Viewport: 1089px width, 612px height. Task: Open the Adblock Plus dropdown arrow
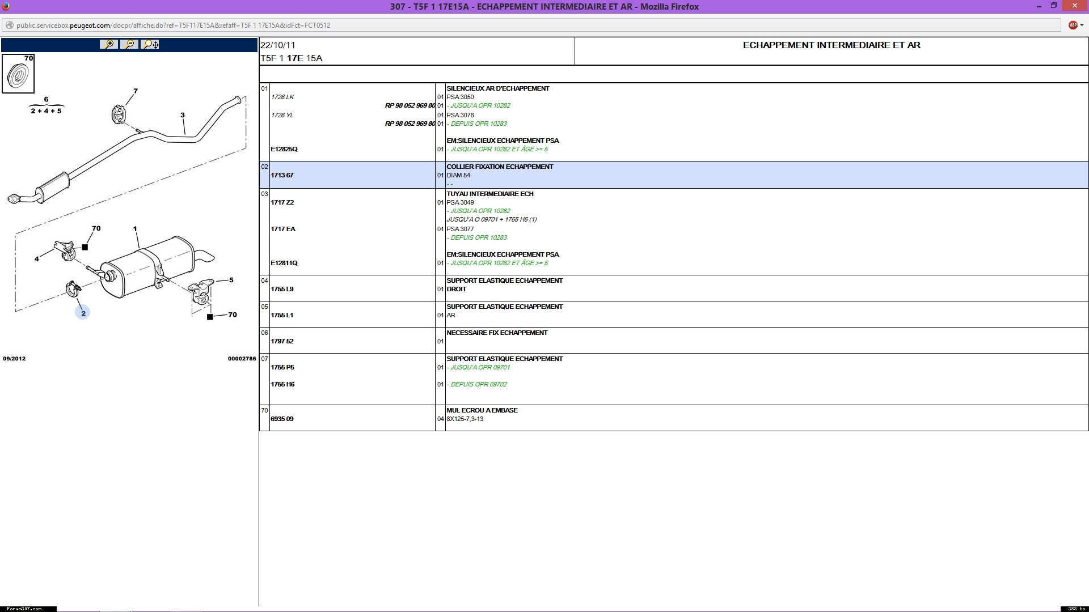(x=1082, y=25)
